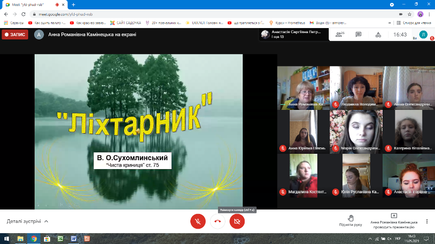Screen dimensions: 435x244
Task: Open the activities shapes icon
Action: coord(378,35)
